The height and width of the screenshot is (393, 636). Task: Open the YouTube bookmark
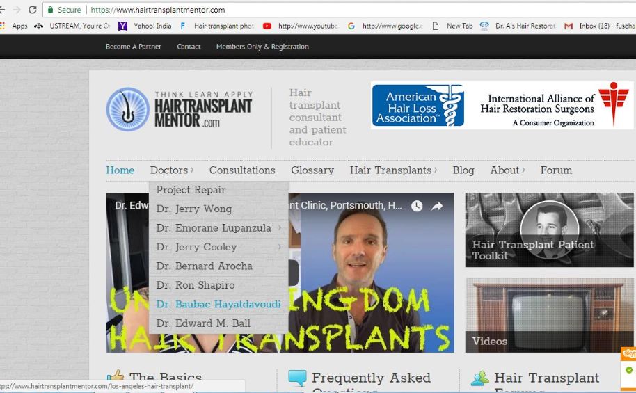[301, 26]
